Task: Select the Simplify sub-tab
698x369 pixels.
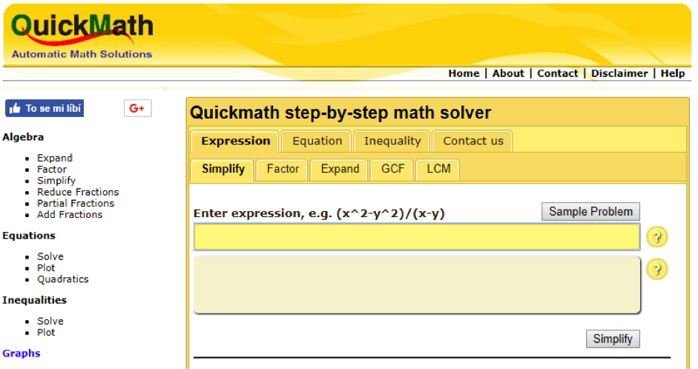Action: (x=223, y=170)
